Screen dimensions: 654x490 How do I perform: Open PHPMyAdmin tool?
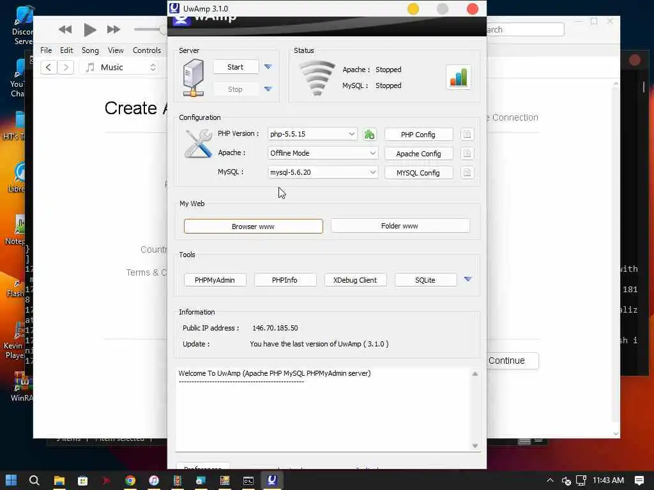[x=215, y=280]
